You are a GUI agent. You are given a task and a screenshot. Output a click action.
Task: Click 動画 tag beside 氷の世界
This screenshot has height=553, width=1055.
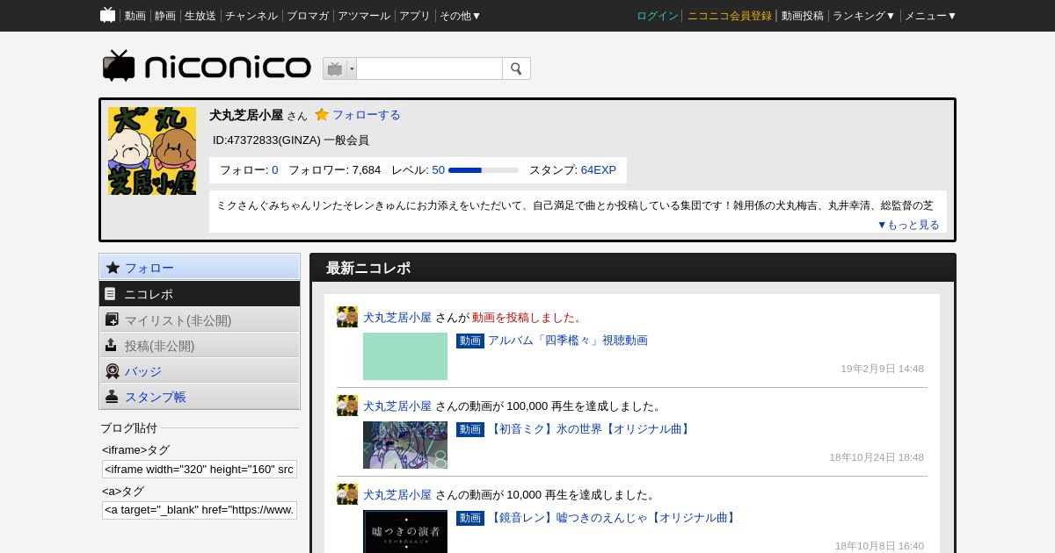click(x=470, y=429)
